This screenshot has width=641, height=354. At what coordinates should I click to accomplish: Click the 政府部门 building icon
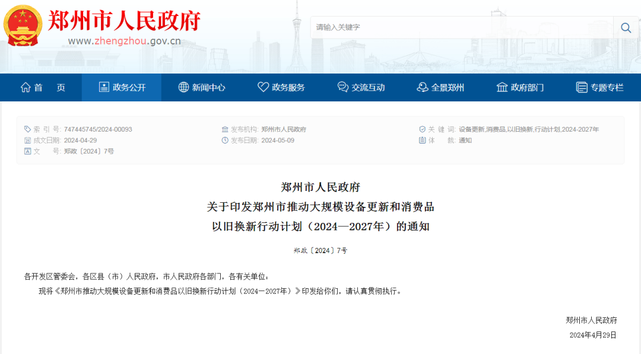click(x=502, y=87)
